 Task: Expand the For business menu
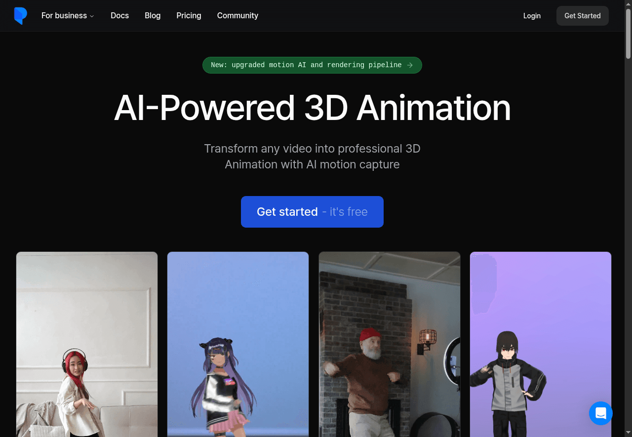(x=64, y=16)
